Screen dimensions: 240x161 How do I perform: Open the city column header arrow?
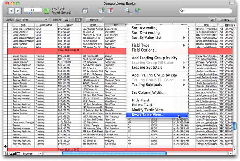[x=126, y=25]
